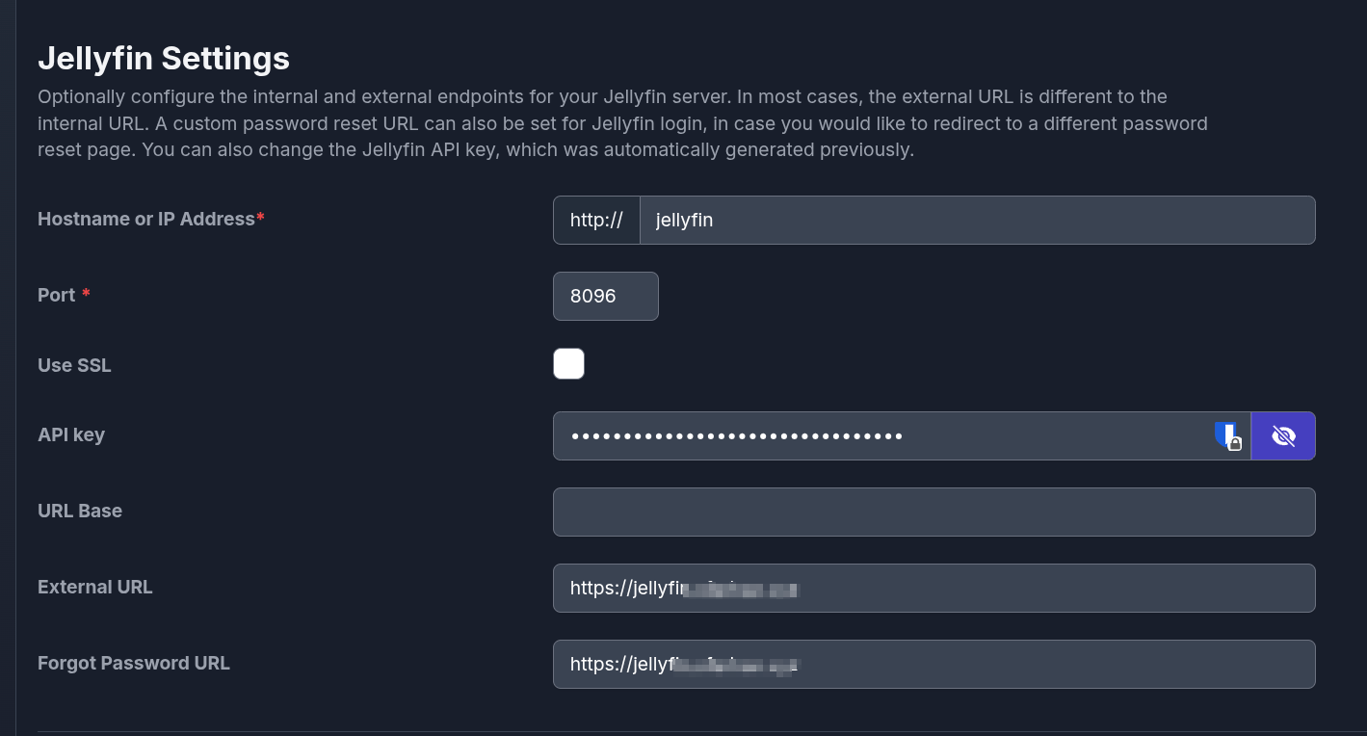Click the External URL label

click(94, 587)
